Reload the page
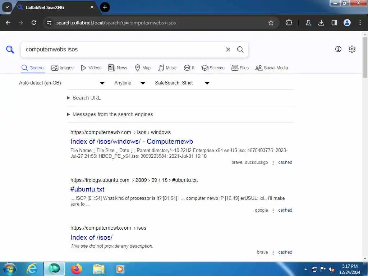This screenshot has height=276, width=368. pos(34,23)
